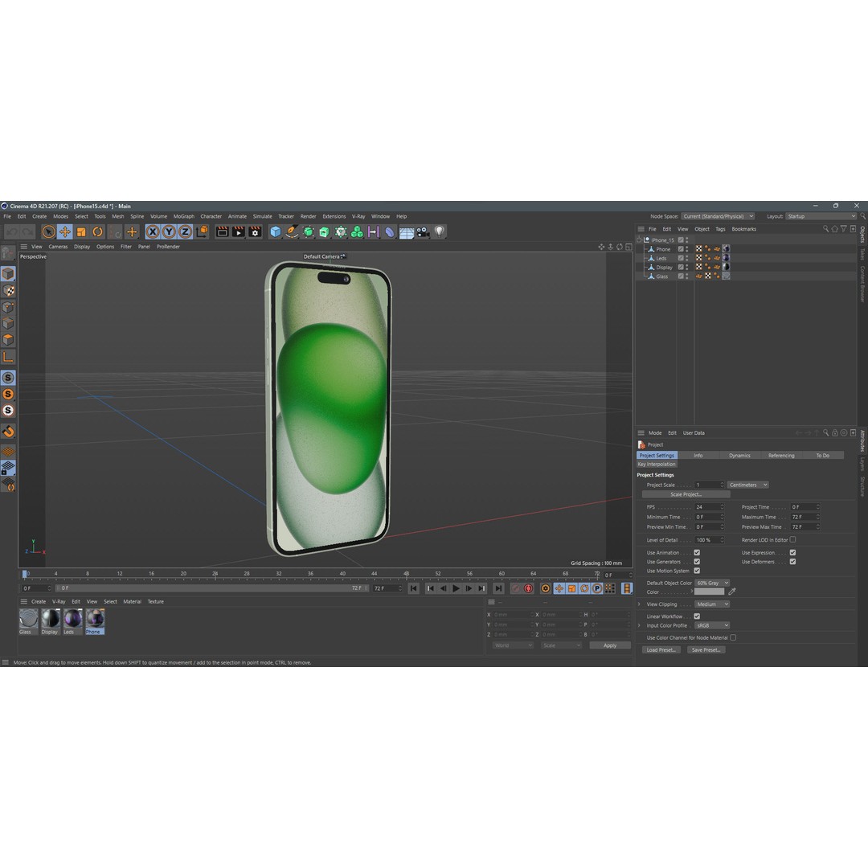Click the Cube primitive icon in the toolbar

[275, 232]
